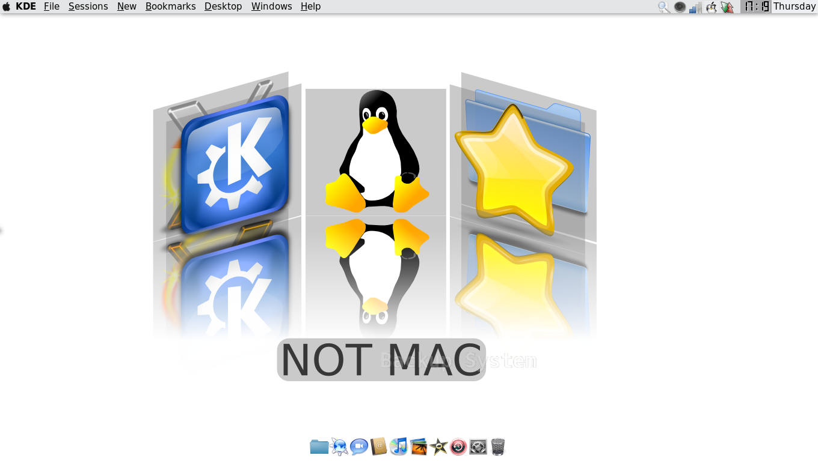Open the red backup clock dock icon
Screen dimensions: 818x461
pos(458,447)
